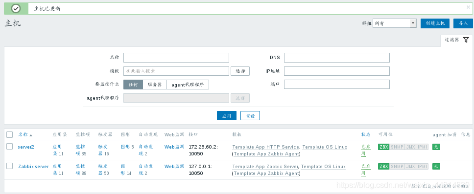The height and width of the screenshot is (194, 474).
Task: Open Zabbix server 自动发现 2 link
Action: pyautogui.click(x=146, y=170)
